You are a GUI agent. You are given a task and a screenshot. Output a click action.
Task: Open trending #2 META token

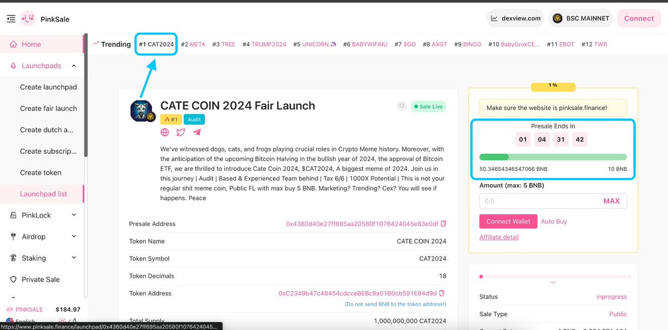tap(193, 44)
